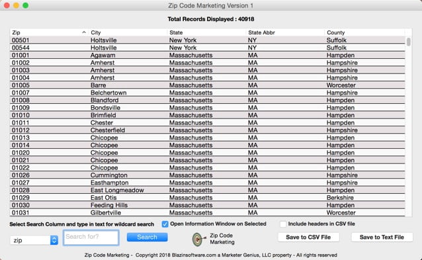
Task: Select row with zip 01003
Action: (x=207, y=70)
